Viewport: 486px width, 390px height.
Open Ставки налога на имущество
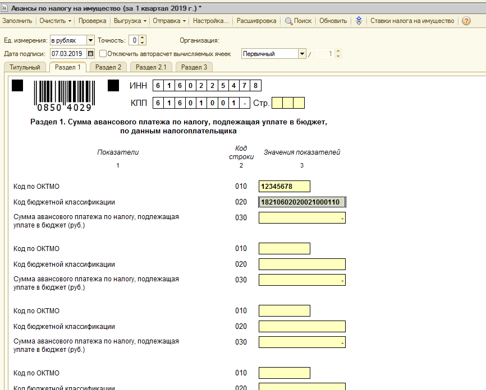click(x=412, y=21)
